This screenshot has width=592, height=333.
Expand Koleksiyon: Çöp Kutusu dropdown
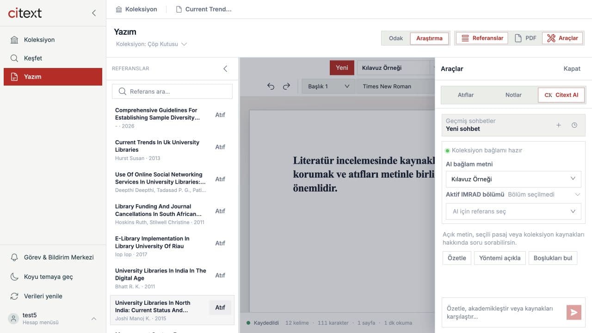151,44
